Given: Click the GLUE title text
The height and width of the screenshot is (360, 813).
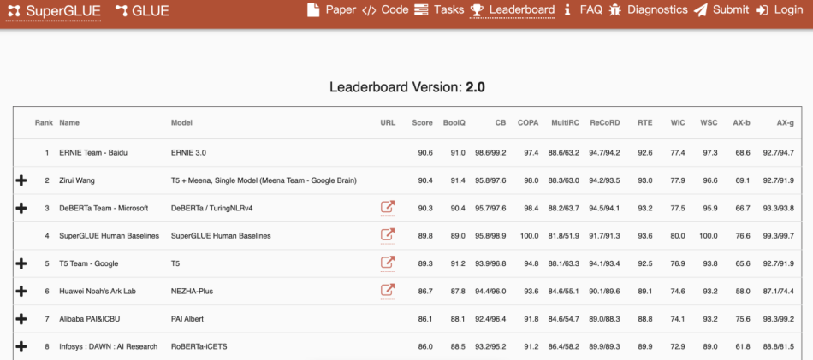Looking at the screenshot, I should tap(151, 10).
